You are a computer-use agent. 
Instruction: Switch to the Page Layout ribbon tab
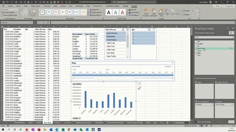35,6
